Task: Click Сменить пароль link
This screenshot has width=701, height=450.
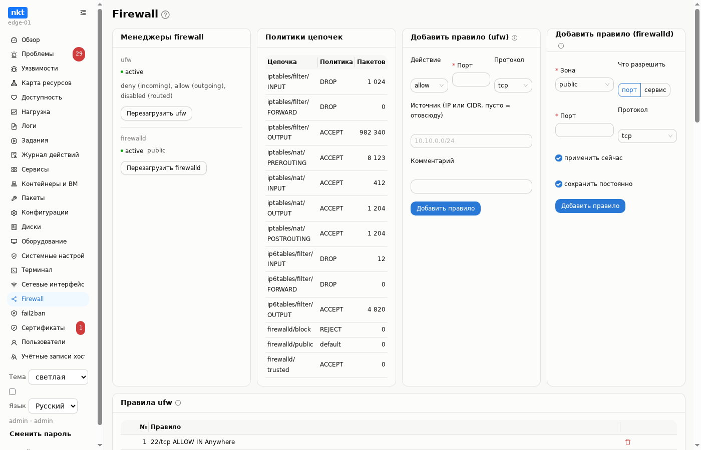Action: pyautogui.click(x=40, y=434)
